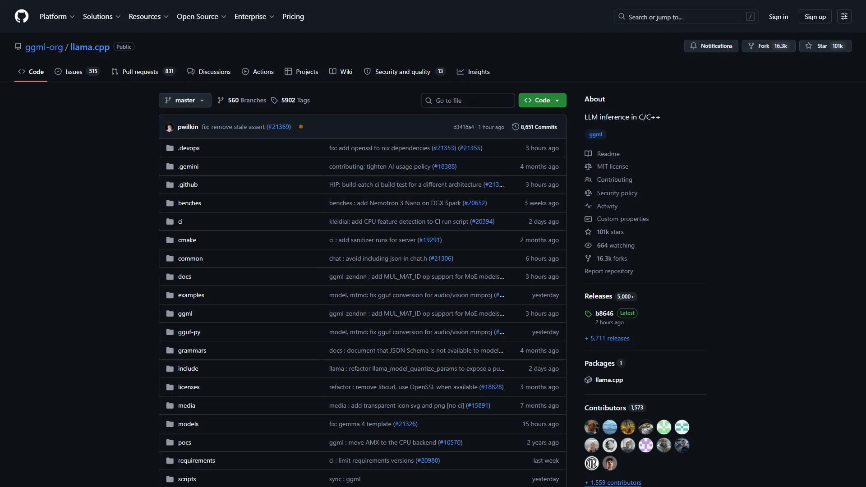The width and height of the screenshot is (866, 487).
Task: Turn on Notifications for this repository
Action: click(x=711, y=46)
